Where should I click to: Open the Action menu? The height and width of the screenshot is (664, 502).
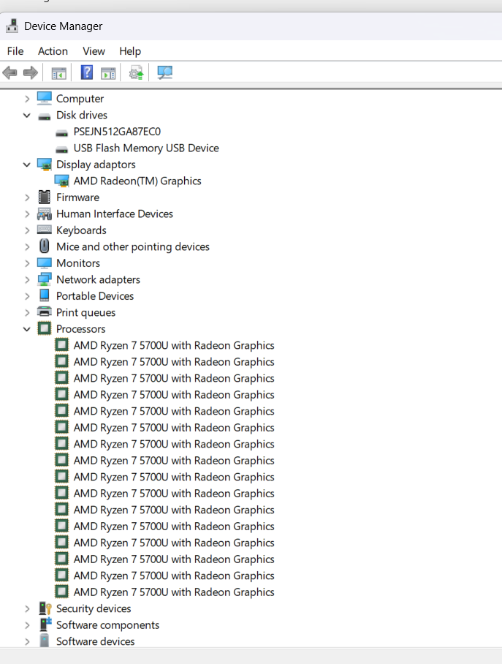pos(53,50)
